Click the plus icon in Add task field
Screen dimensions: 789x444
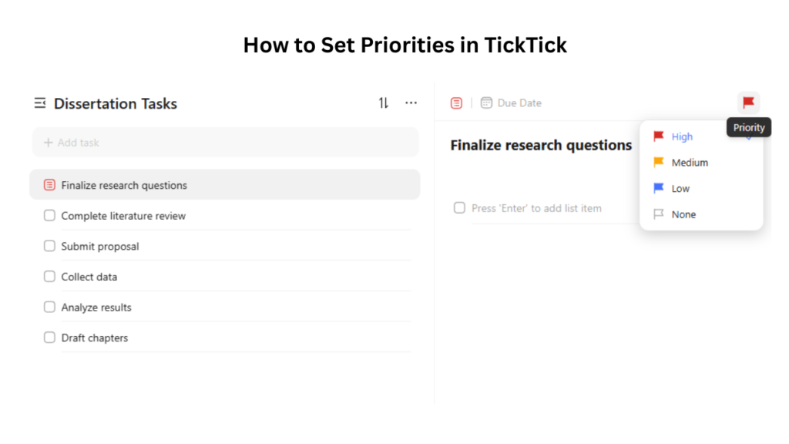point(49,142)
